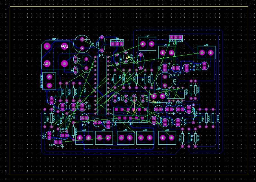256x182 pixels.
Task: Select LED D2 footprint
Action: [58, 142]
